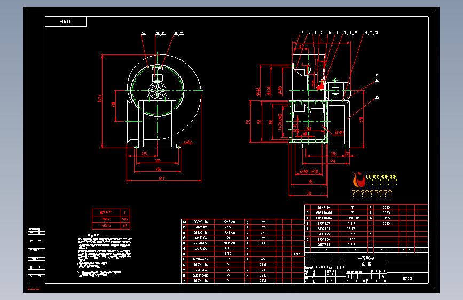Select the 20-Ø7 hole callout in side view
Image resolution: width=463 pixels, height=300 pixels.
click(x=339, y=132)
